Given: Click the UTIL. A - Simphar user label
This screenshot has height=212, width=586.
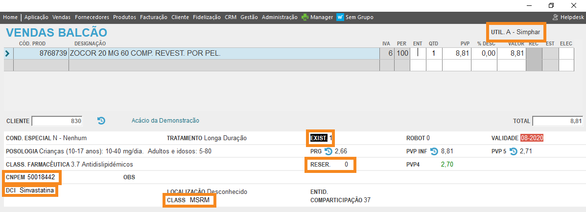Looking at the screenshot, I should tap(516, 32).
